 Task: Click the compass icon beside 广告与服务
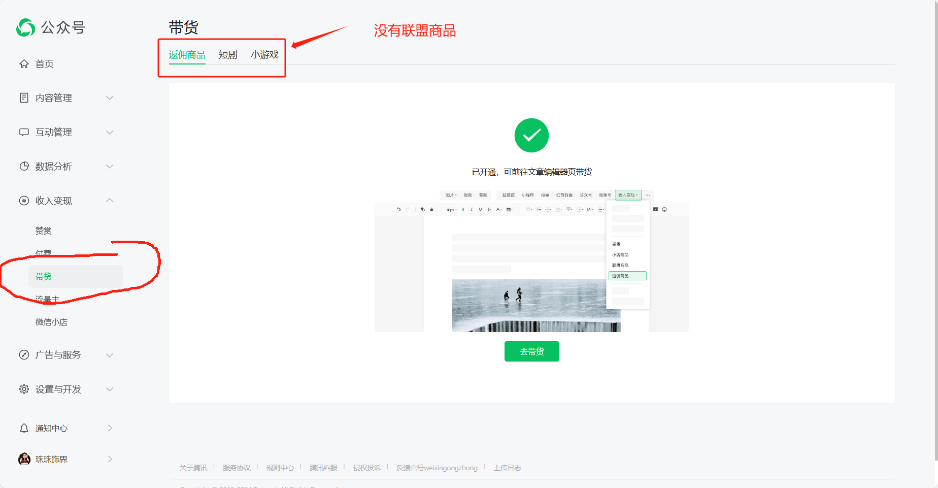[x=24, y=354]
